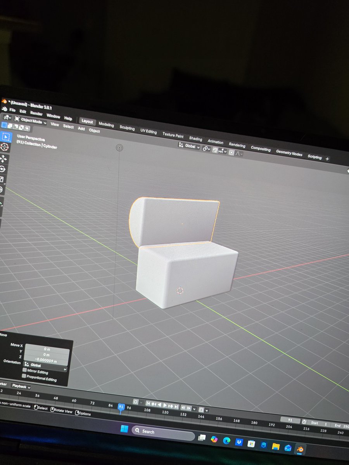Enable the Proportional Editing checkbox
The height and width of the screenshot is (465, 349).
point(24,376)
